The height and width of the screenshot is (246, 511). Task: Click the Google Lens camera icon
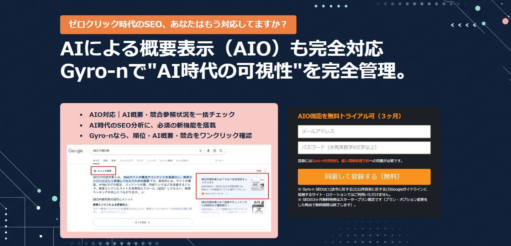[x=215, y=151]
